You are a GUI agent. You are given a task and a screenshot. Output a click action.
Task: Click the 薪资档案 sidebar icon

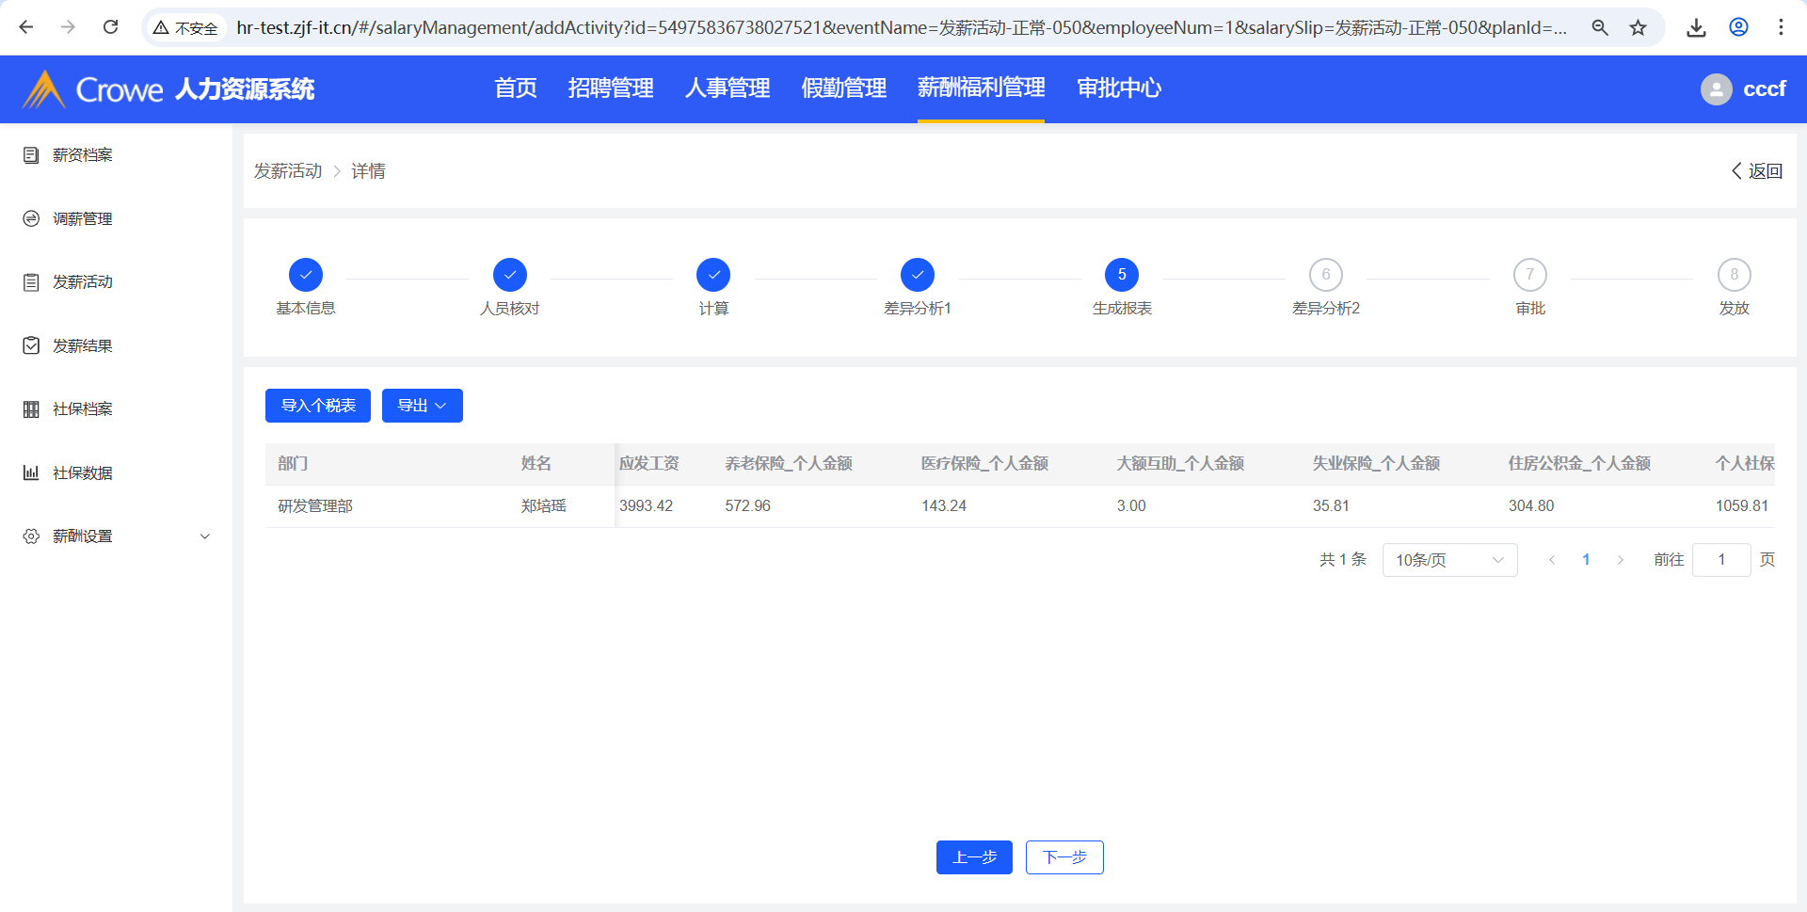point(31,155)
